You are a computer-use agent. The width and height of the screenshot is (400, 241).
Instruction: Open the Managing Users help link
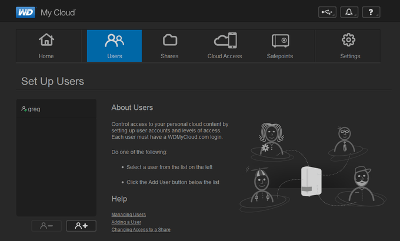click(129, 215)
